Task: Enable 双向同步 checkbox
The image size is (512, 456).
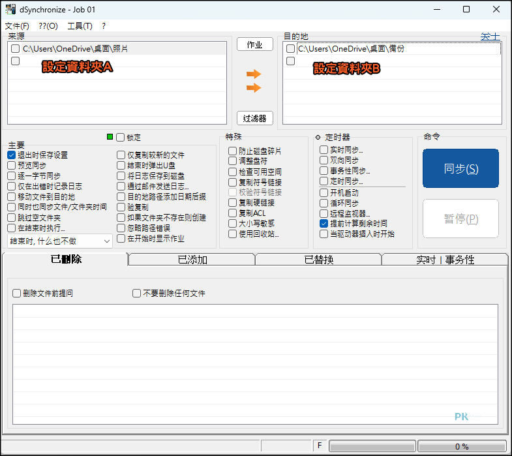Action: coord(324,160)
